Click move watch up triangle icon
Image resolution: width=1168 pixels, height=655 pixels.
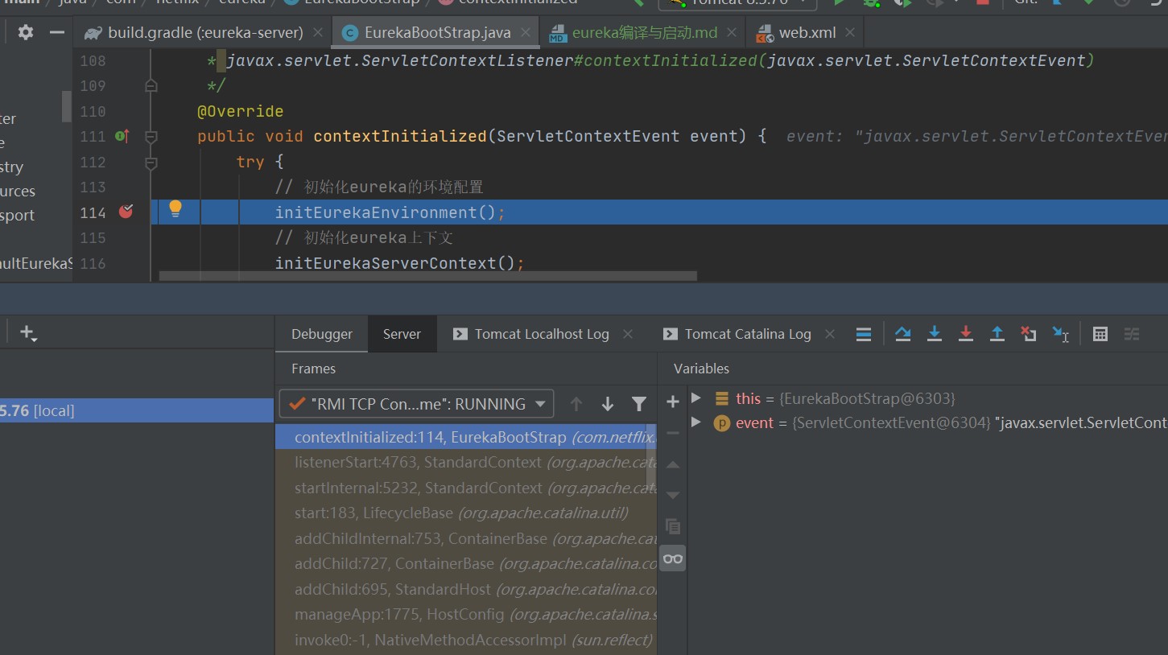(x=673, y=464)
